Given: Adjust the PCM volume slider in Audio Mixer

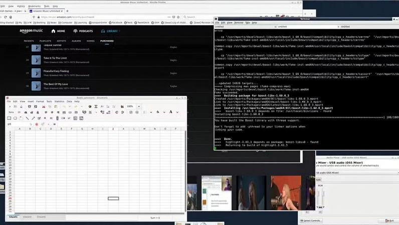Looking at the screenshot, I should (320, 196).
